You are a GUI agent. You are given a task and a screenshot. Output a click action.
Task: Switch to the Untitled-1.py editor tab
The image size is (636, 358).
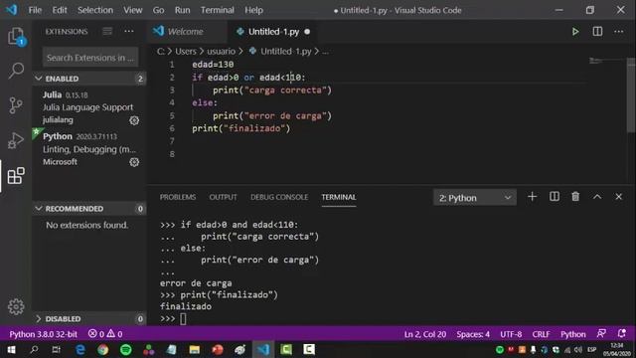point(273,31)
